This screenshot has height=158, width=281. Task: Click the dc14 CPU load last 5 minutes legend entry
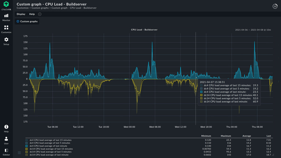pos(50,152)
